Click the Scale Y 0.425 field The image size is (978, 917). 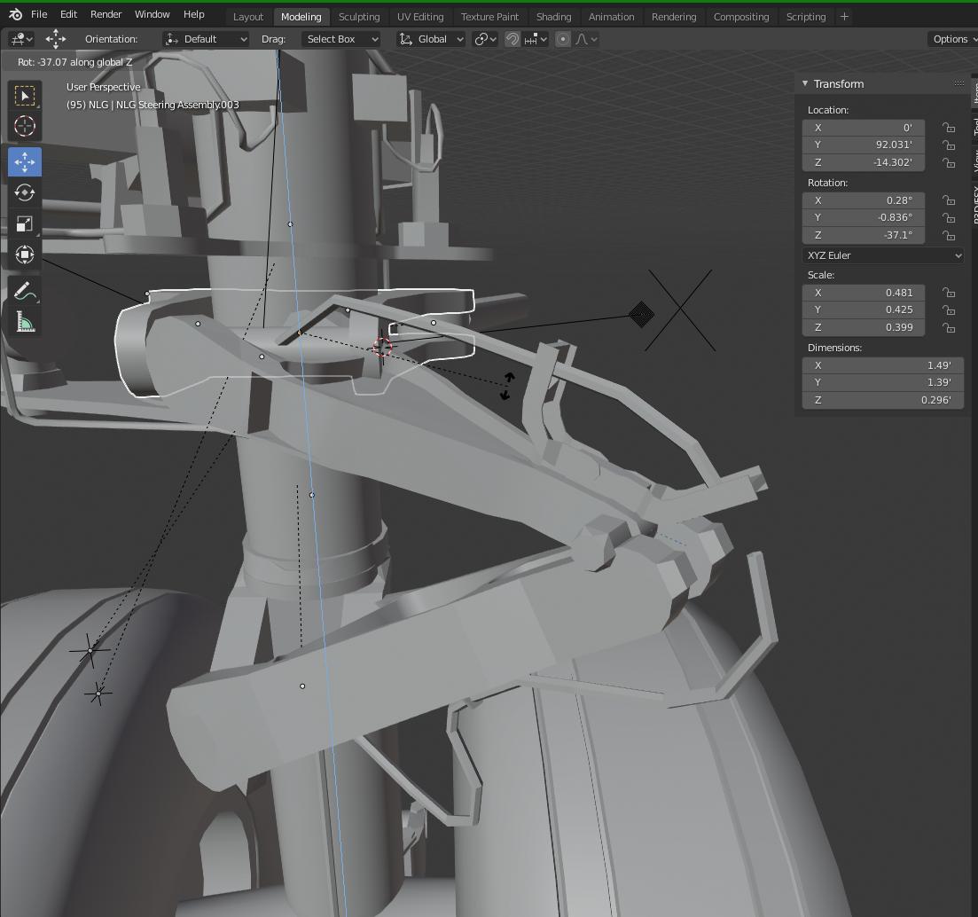click(864, 310)
